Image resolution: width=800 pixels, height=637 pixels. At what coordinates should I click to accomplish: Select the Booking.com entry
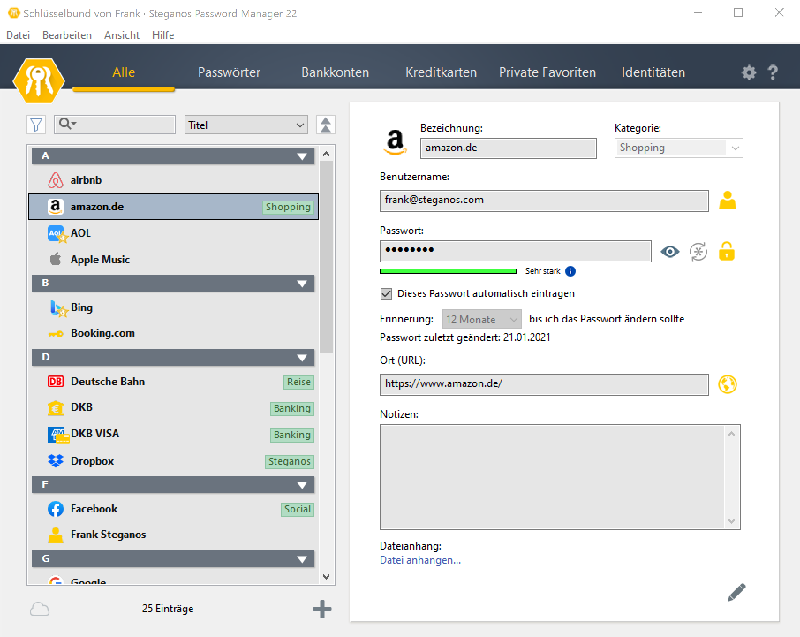point(173,333)
